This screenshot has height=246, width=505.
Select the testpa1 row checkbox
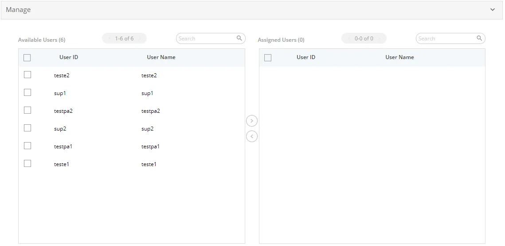pos(27,146)
